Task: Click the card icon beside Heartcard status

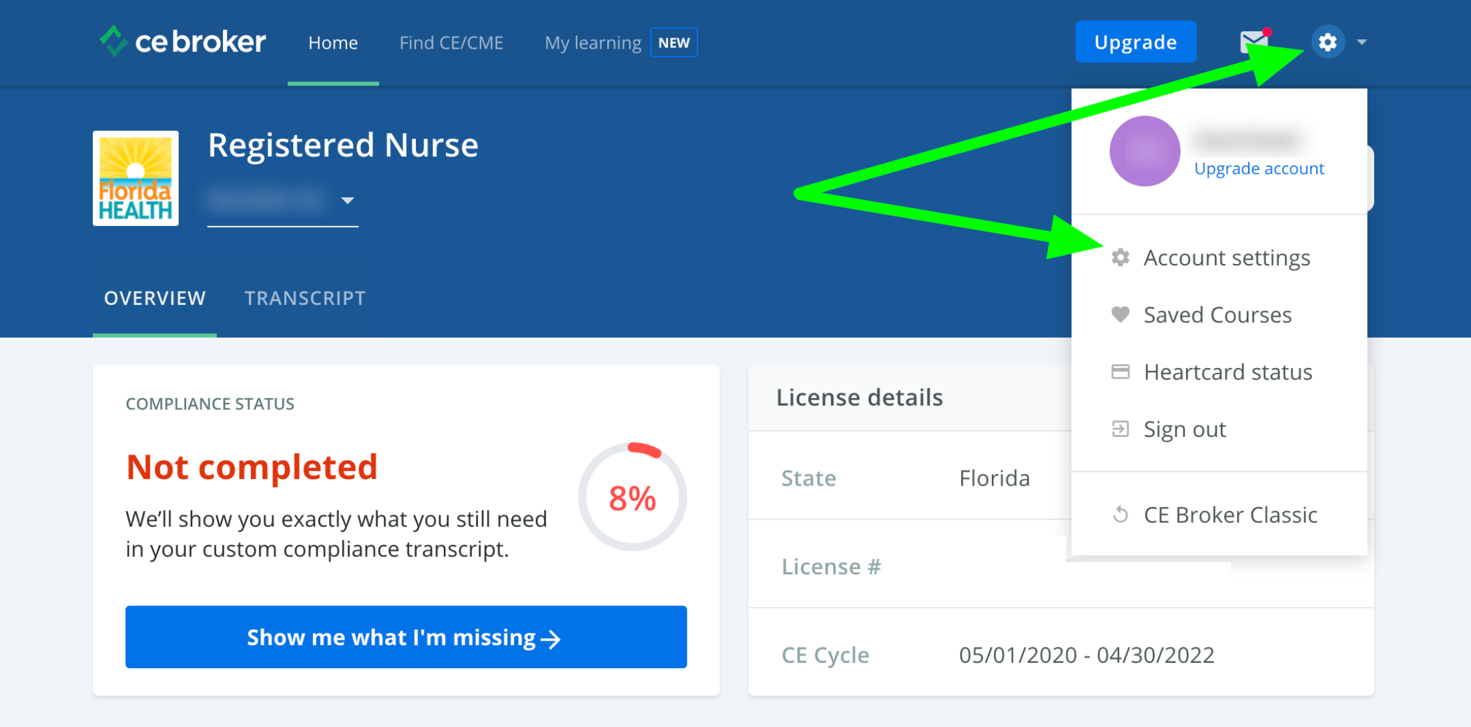Action: pos(1121,372)
